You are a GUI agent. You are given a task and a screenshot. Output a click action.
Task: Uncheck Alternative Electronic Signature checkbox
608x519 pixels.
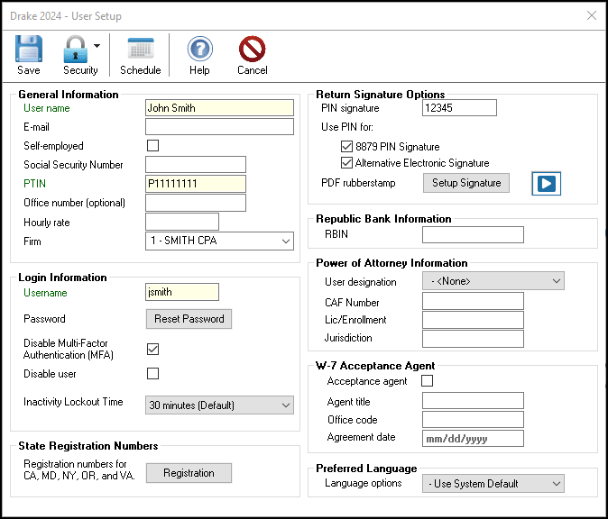(x=346, y=163)
